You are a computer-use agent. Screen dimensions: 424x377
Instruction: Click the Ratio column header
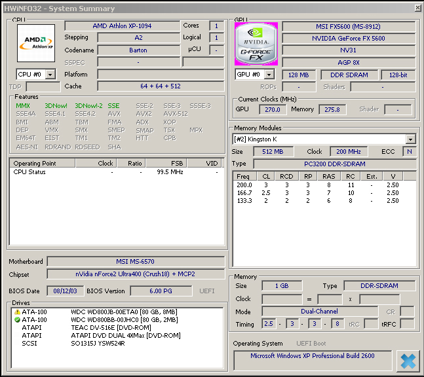point(131,163)
